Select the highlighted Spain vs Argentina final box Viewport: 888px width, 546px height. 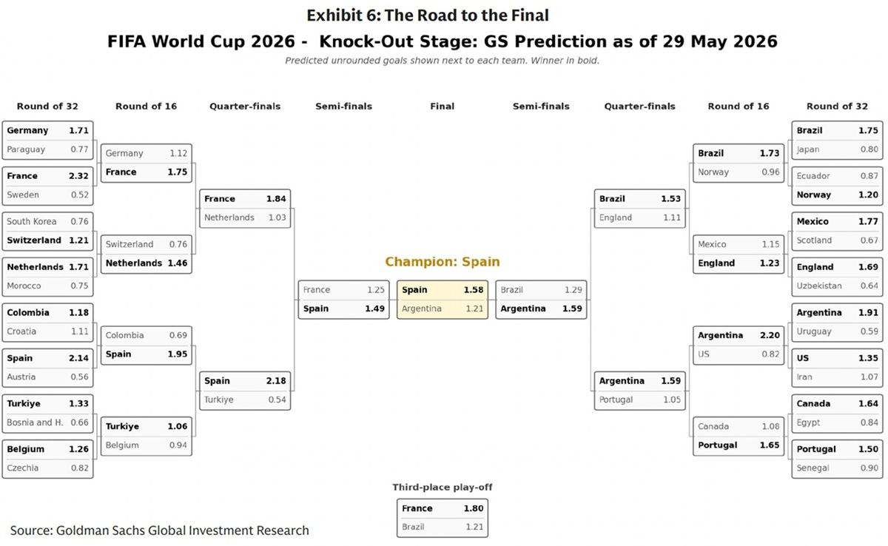(443, 300)
